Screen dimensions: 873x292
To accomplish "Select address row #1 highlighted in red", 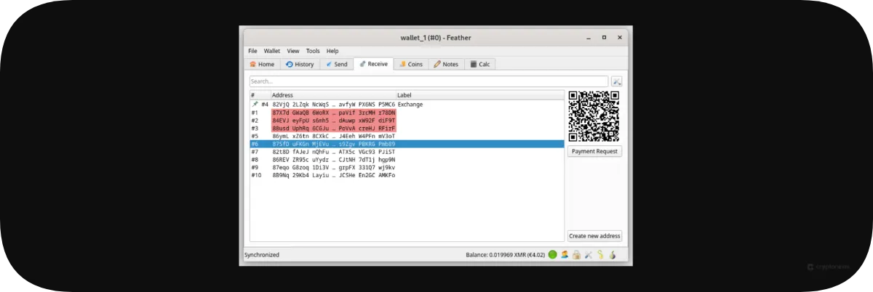I will click(334, 113).
